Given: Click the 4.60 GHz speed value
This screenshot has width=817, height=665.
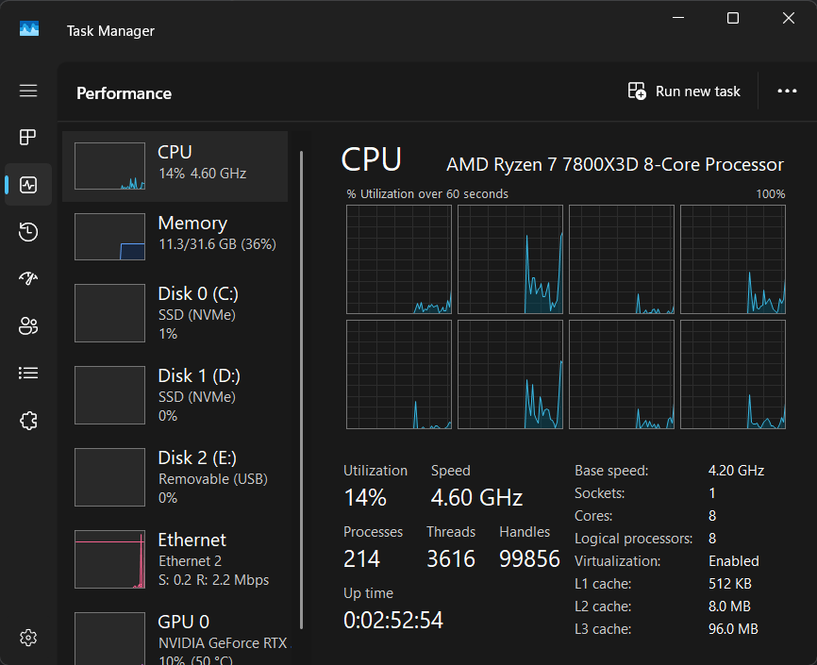Looking at the screenshot, I should pyautogui.click(x=476, y=497).
